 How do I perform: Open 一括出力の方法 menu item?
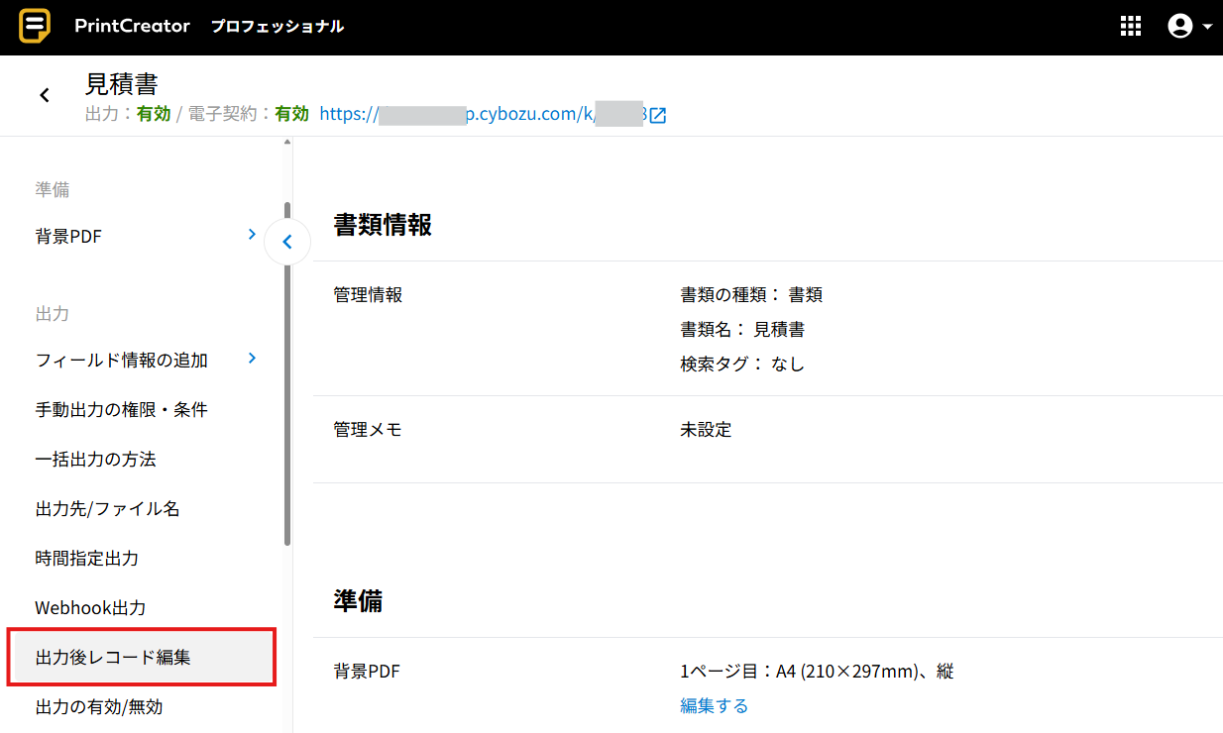pos(96,460)
